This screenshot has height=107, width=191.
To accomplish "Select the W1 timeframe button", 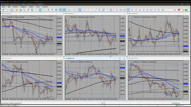I will [158, 10].
